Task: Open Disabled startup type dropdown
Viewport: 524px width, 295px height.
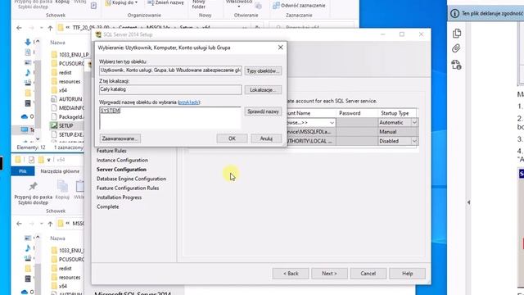Action: pyautogui.click(x=414, y=141)
